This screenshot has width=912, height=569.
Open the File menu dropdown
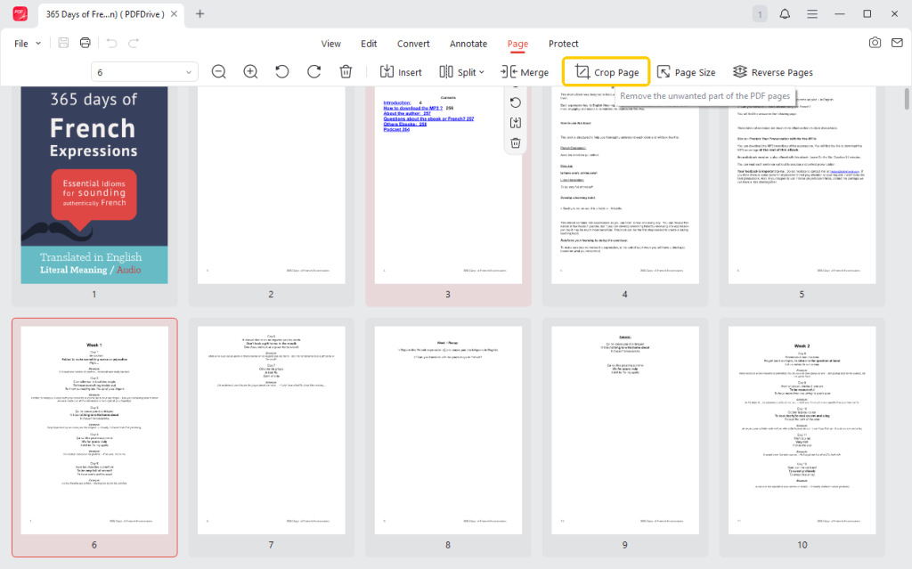pos(28,44)
